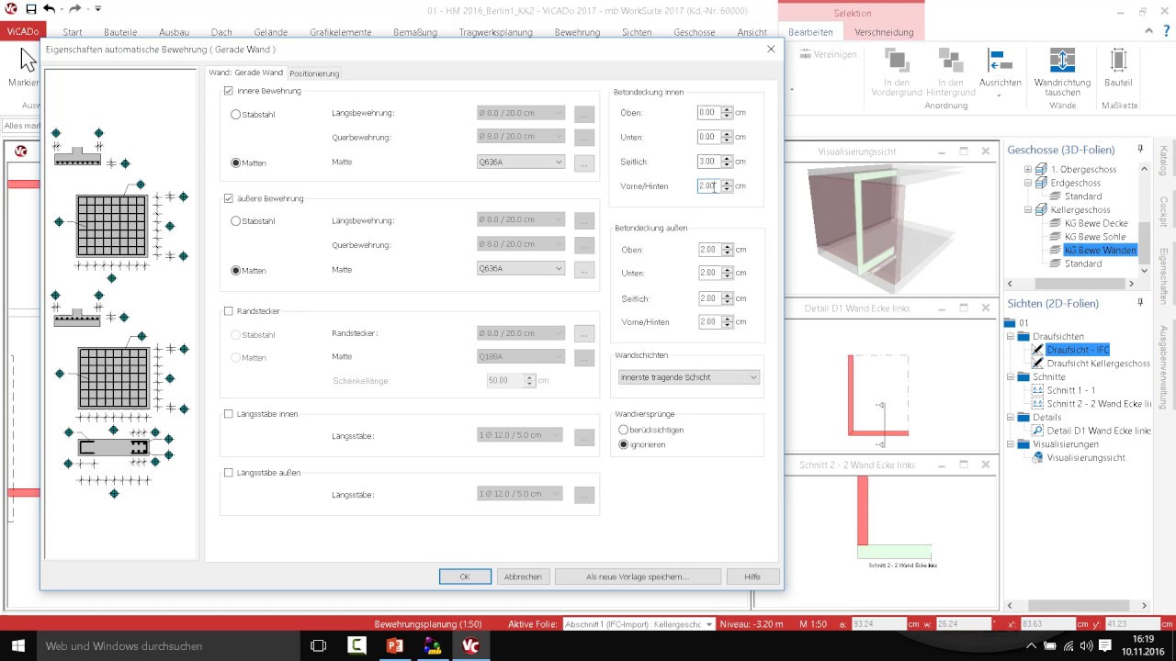Uncheck the äußere Bewehrung checkbox
Screen dimensions: 1176x661
(x=229, y=198)
